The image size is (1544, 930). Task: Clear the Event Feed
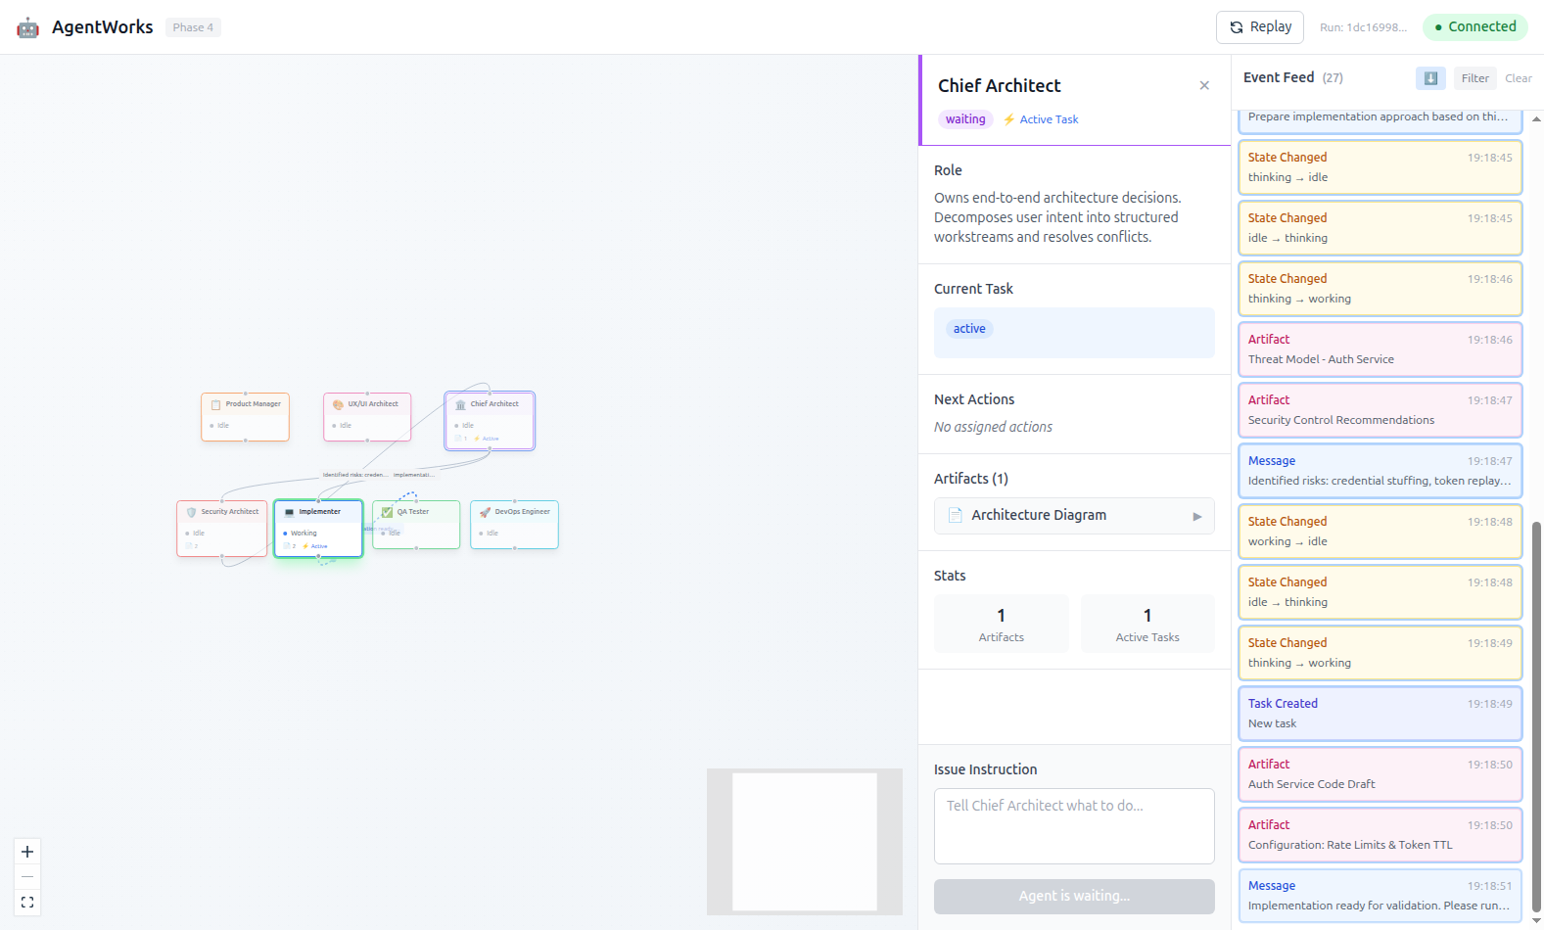click(x=1519, y=78)
